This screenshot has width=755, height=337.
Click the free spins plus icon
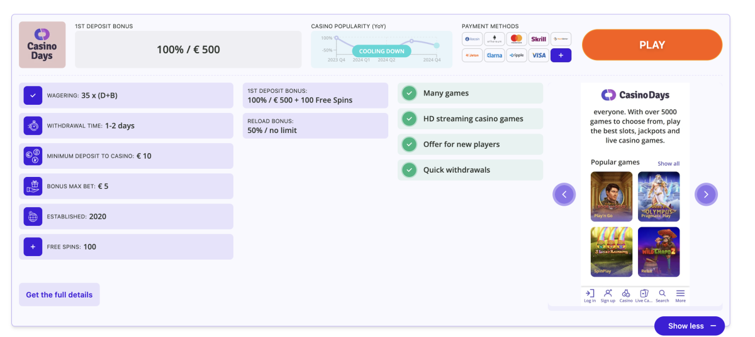(x=33, y=247)
